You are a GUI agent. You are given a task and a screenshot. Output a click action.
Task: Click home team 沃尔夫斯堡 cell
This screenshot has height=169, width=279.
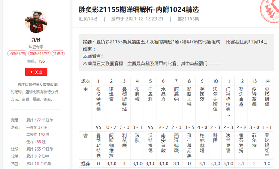pos(215,104)
